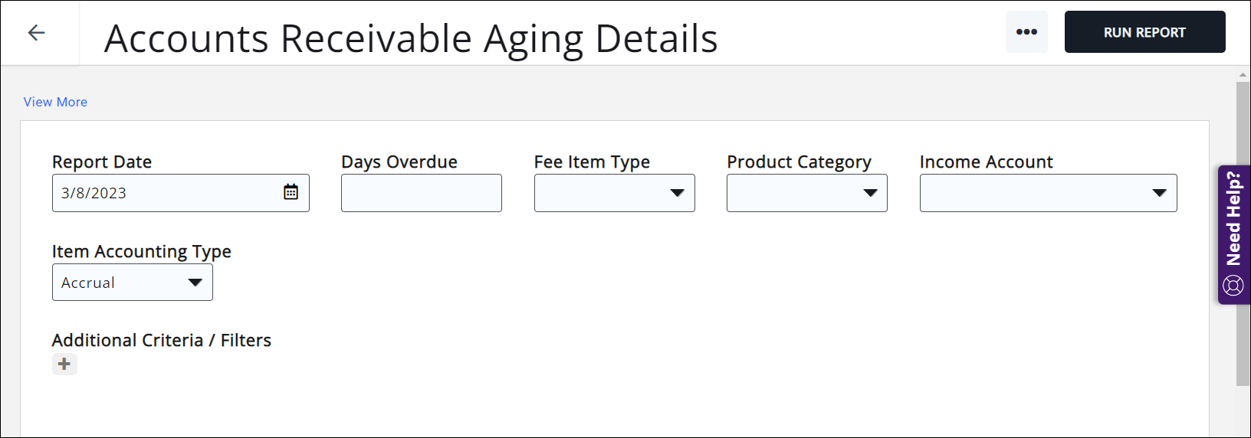Follow the View More link
The width and height of the screenshot is (1251, 438).
[55, 102]
